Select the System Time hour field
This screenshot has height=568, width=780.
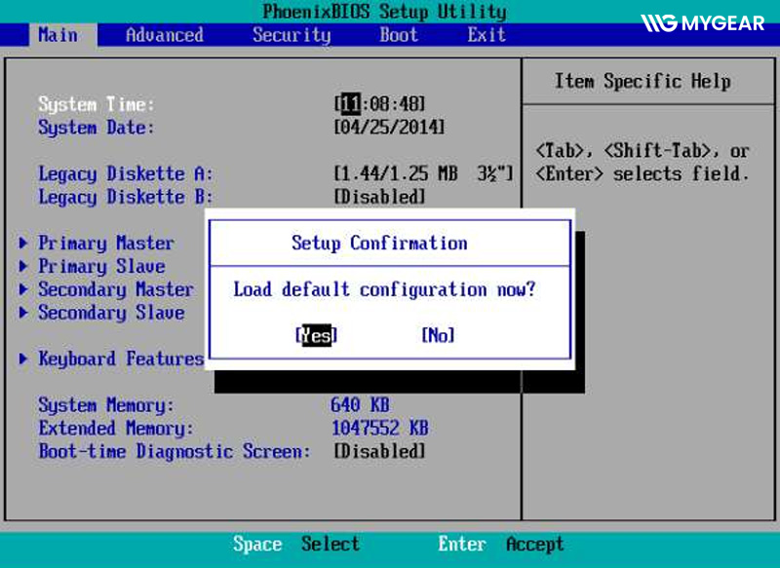349,104
